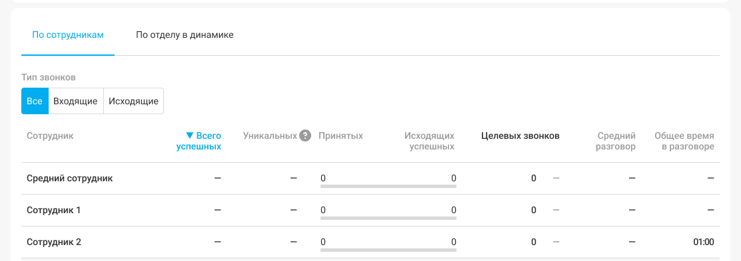Switch to По отделу в динамике tab
The width and height of the screenshot is (741, 261).
pyautogui.click(x=185, y=35)
